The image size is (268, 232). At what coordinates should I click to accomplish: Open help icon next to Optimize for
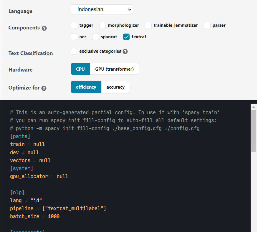[44, 88]
